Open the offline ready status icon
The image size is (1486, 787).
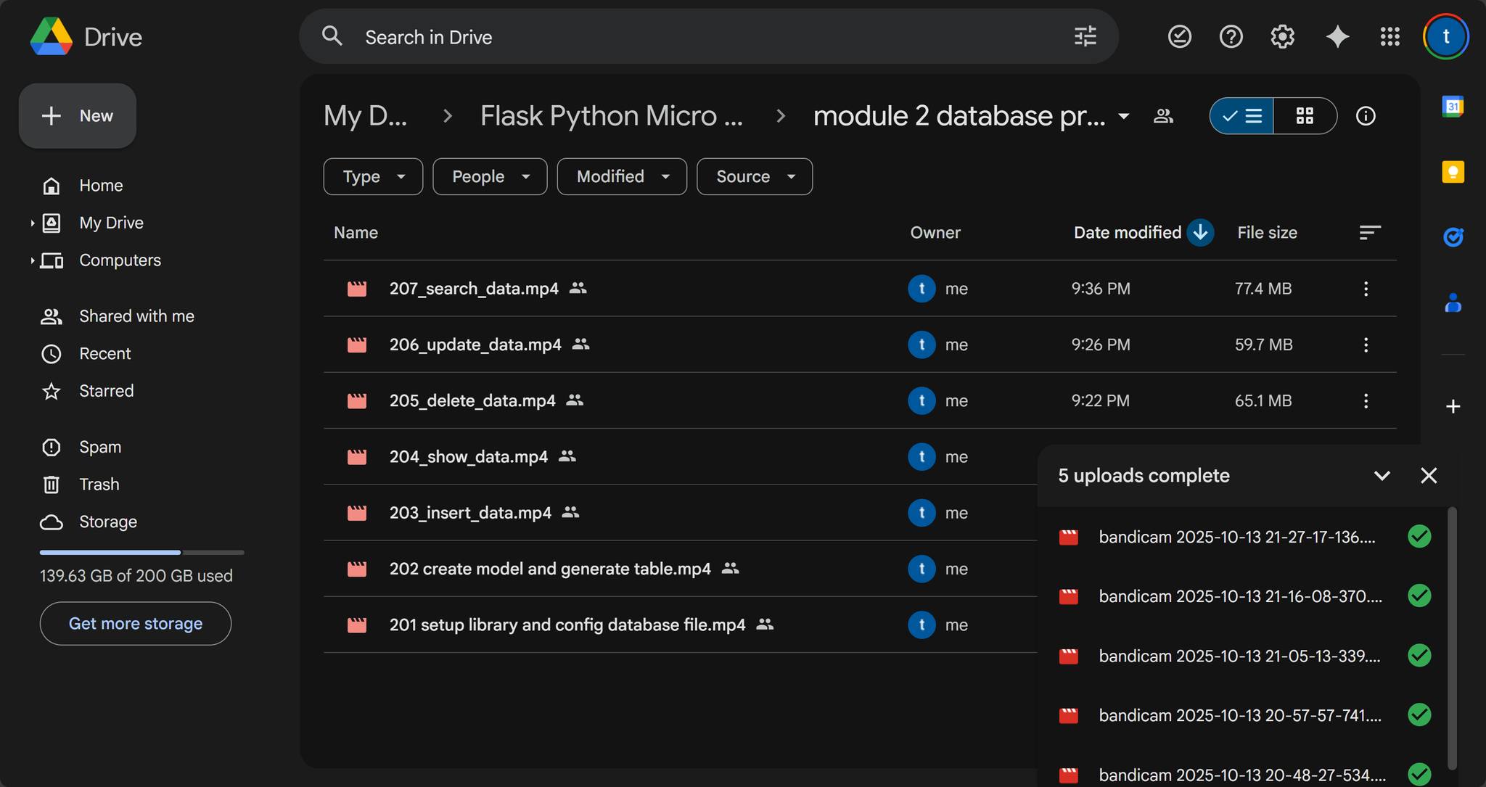pyautogui.click(x=1179, y=36)
